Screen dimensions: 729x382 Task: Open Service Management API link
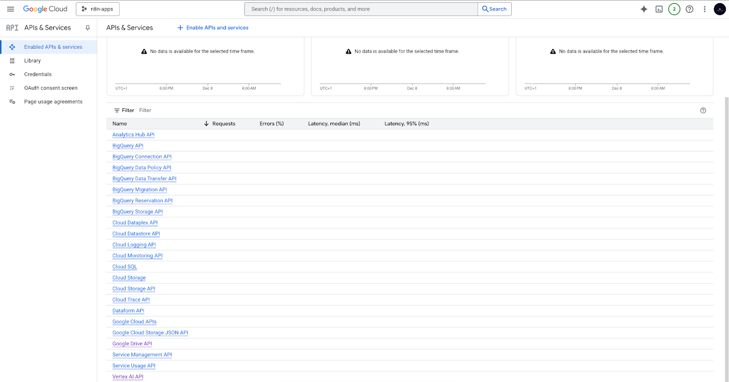(x=142, y=355)
